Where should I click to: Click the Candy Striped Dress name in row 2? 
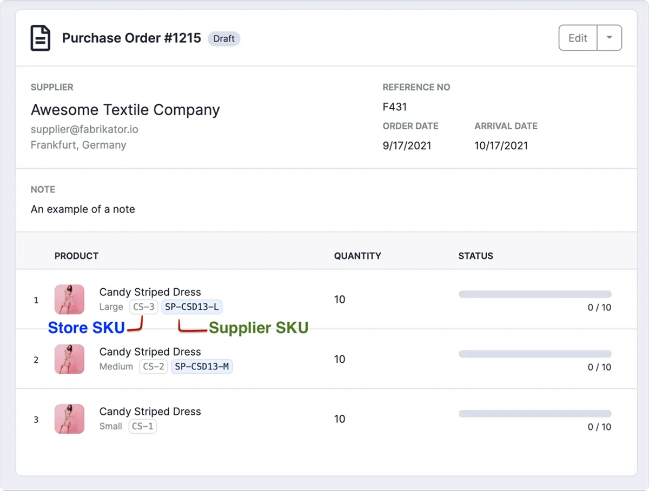point(150,351)
